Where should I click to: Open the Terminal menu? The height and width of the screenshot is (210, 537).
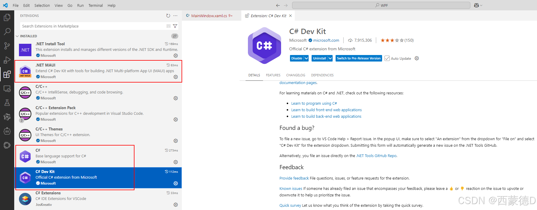(96, 5)
